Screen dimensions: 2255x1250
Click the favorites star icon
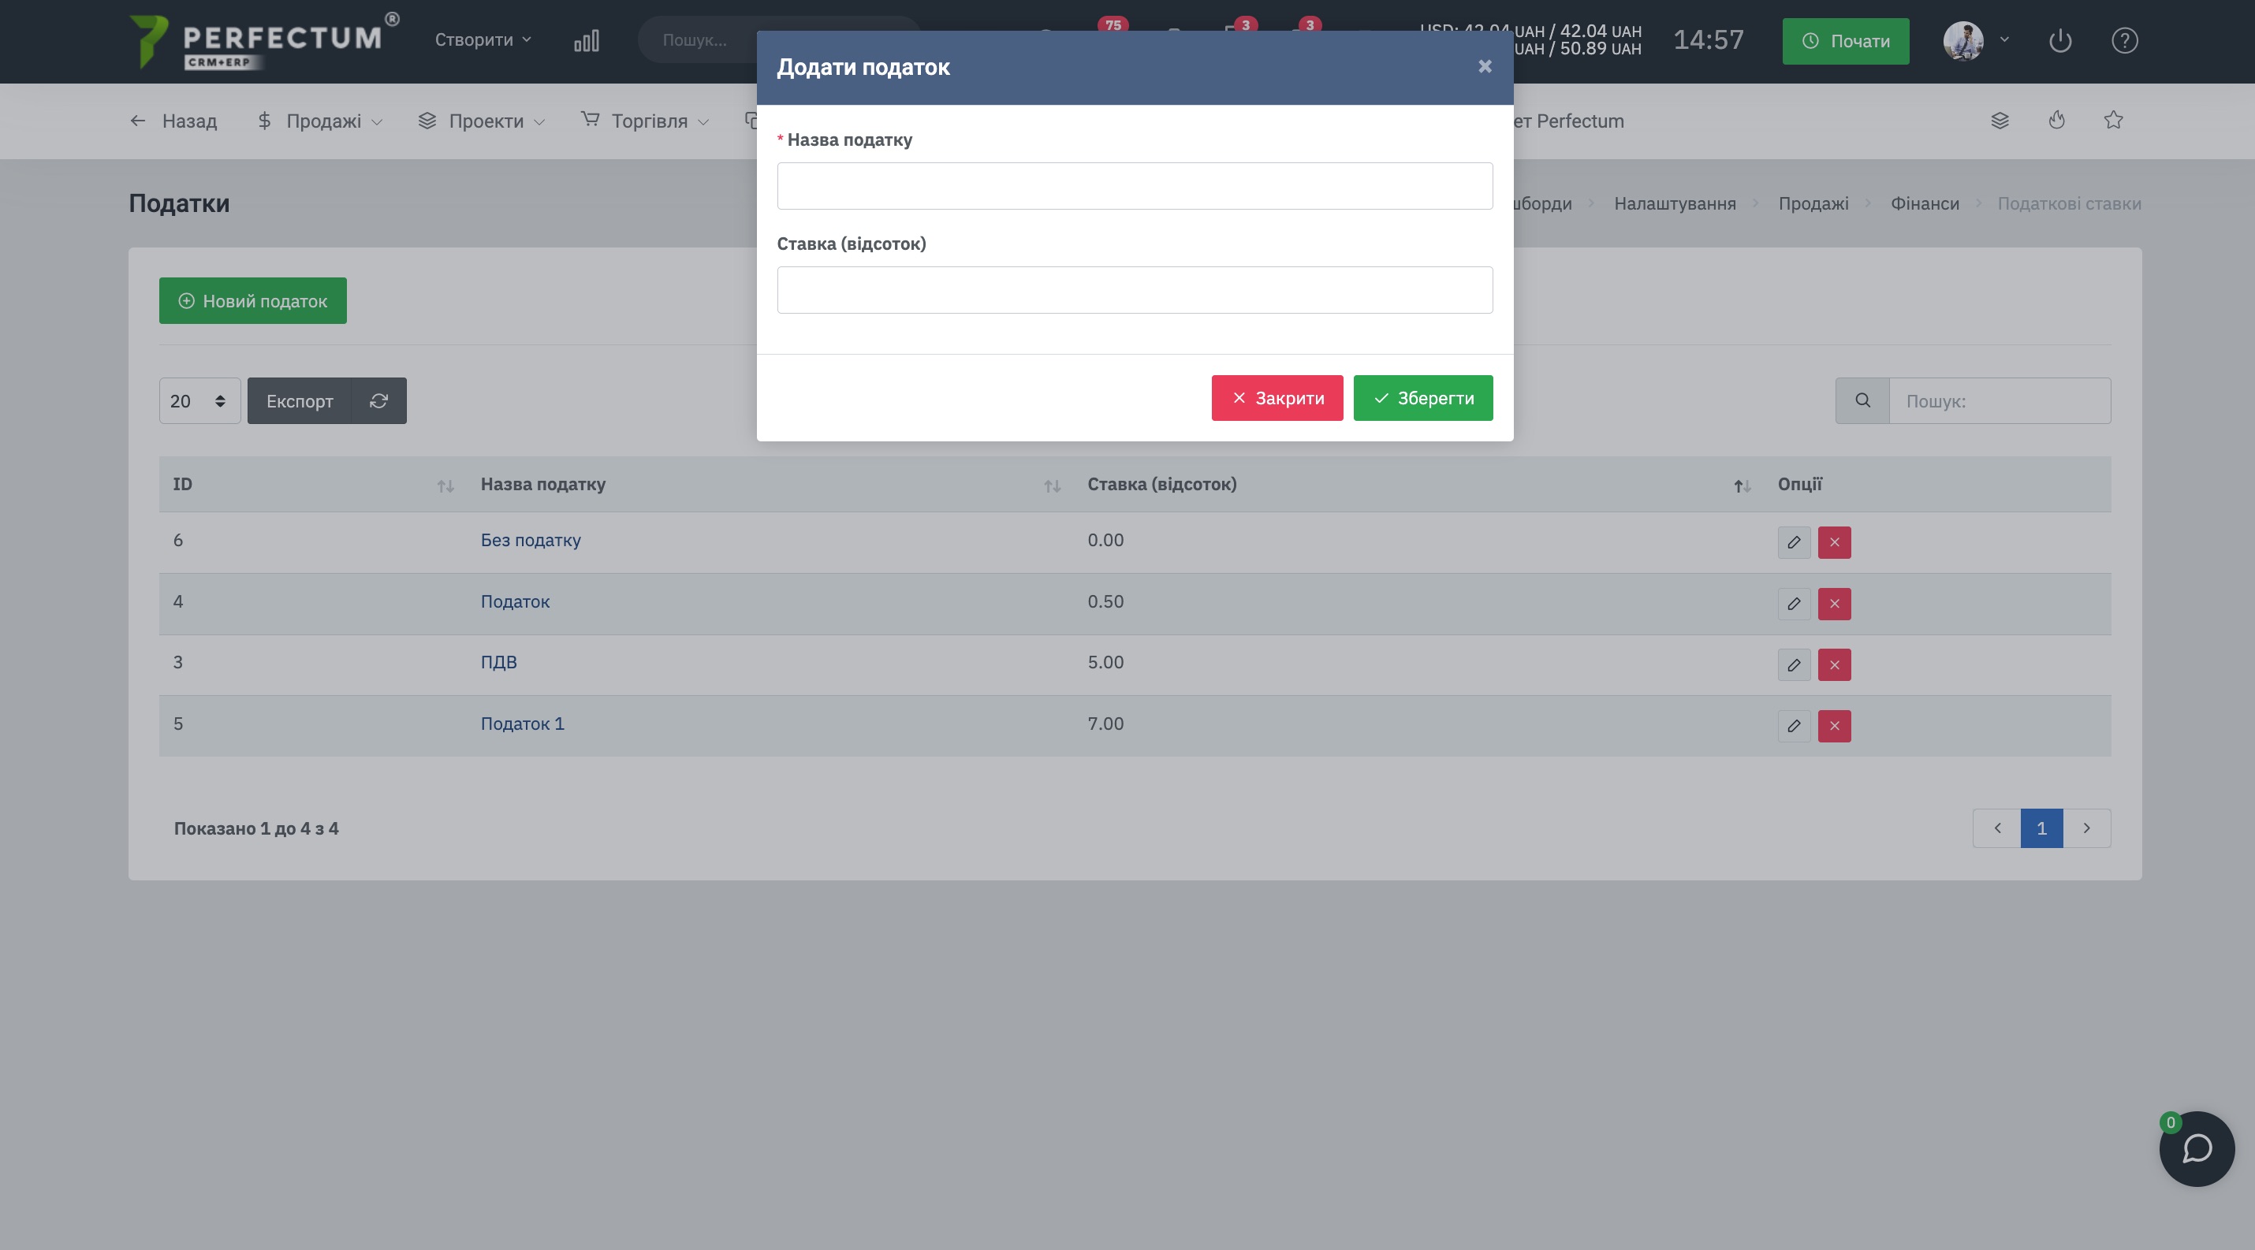pyautogui.click(x=2113, y=121)
